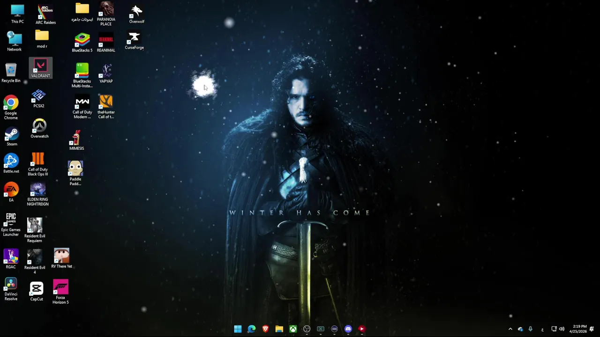Select ELDEN RING NIGHTREIGN shortcut
Image resolution: width=600 pixels, height=337 pixels.
tap(37, 194)
